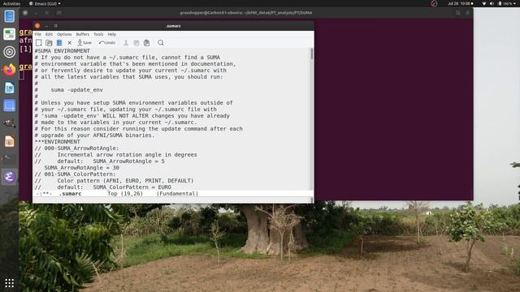Click the Undo button in Emacs toolbar
Viewport: 520px width, 292px height.
(x=107, y=43)
